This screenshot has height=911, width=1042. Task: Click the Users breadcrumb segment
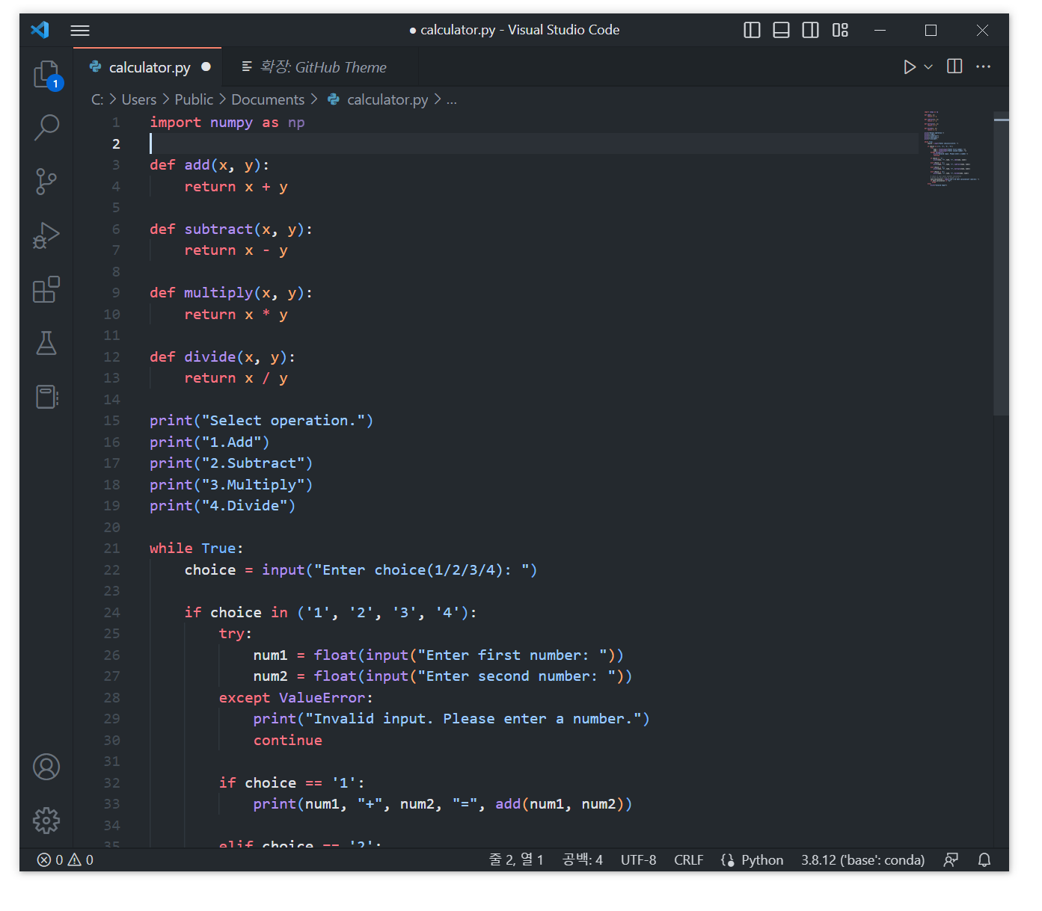pyautogui.click(x=139, y=99)
